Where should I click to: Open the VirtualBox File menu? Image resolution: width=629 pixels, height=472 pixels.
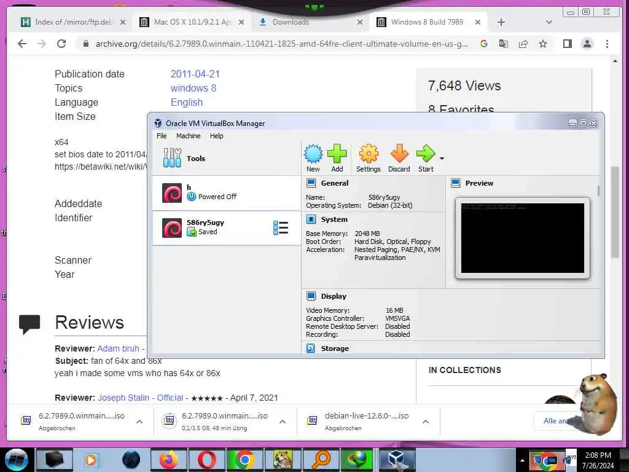(162, 136)
